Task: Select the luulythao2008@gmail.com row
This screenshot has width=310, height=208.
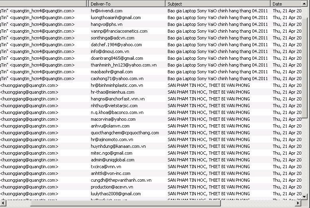Action: pyautogui.click(x=151, y=194)
